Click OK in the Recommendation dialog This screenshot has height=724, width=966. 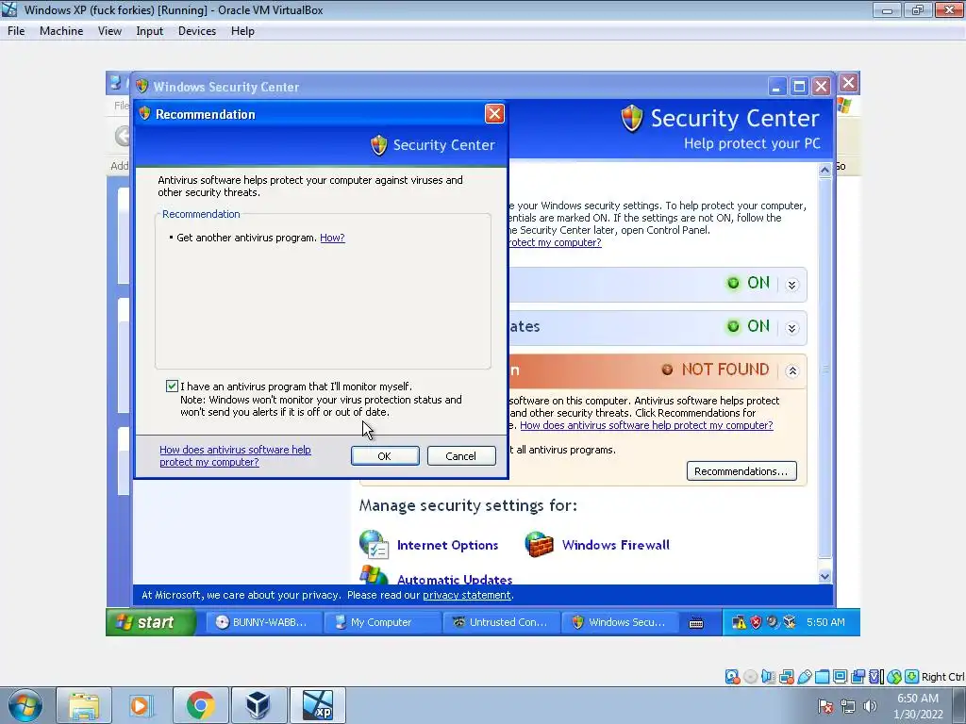[x=385, y=455]
